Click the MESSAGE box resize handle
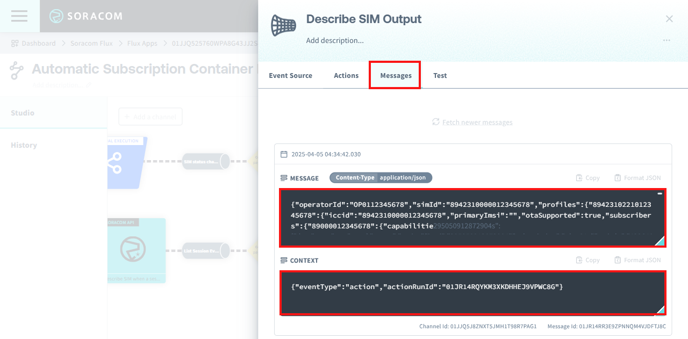 [660, 242]
